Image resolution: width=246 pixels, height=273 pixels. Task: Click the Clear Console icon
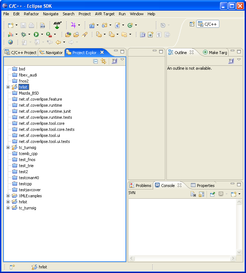click(193, 194)
